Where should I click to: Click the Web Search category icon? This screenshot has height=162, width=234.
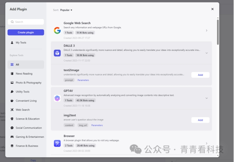12,110
